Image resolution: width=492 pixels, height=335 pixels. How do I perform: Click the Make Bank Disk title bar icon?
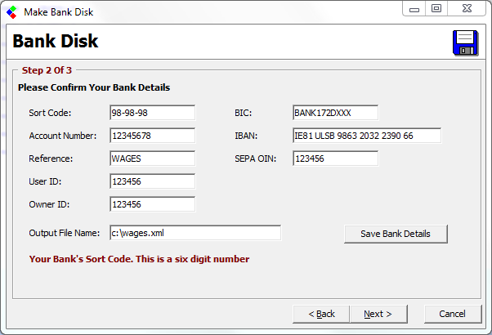tap(11, 9)
